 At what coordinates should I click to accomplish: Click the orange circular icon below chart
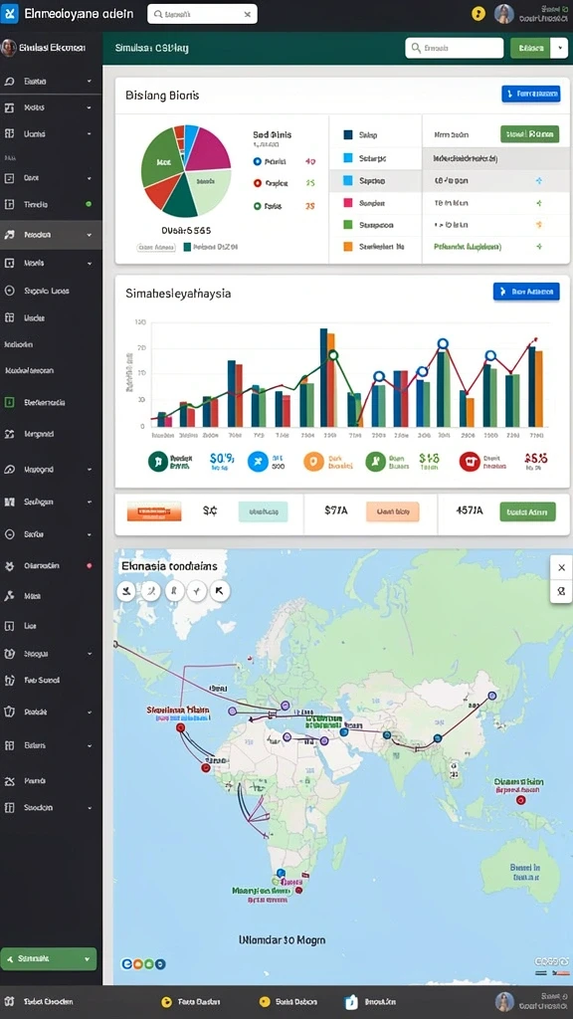[x=313, y=462]
